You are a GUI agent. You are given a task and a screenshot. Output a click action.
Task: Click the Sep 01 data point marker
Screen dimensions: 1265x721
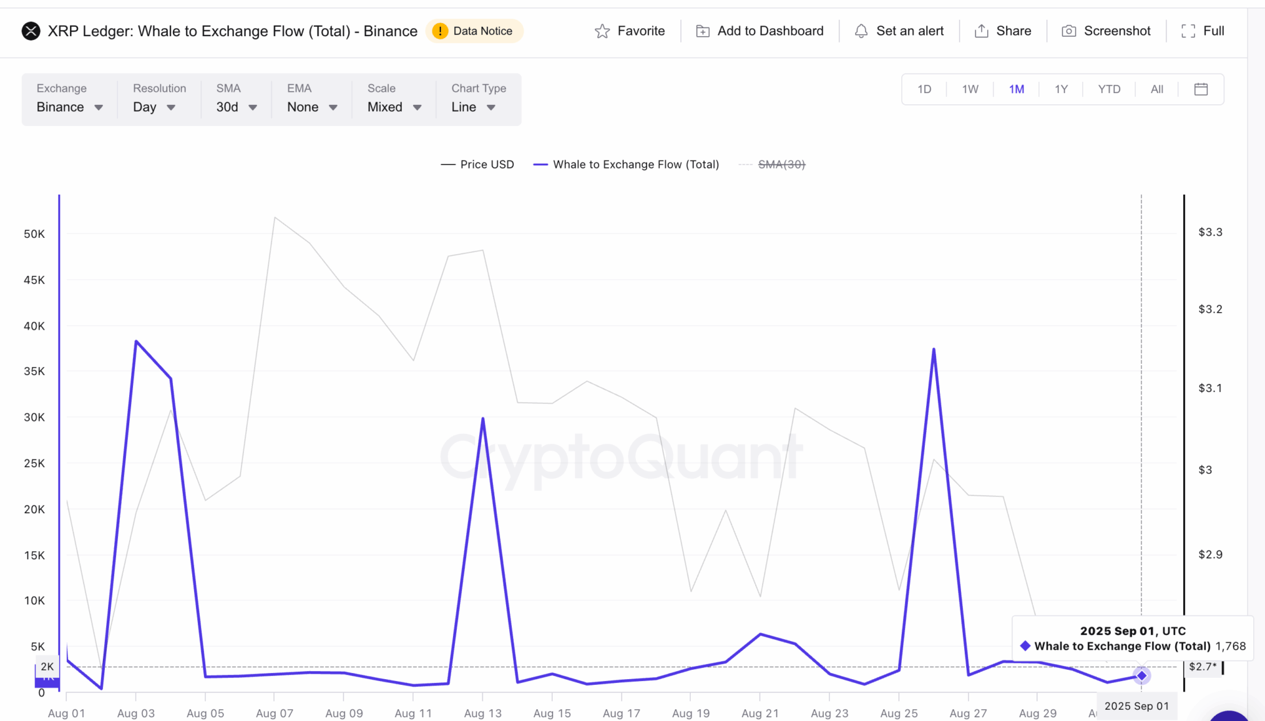click(1141, 676)
